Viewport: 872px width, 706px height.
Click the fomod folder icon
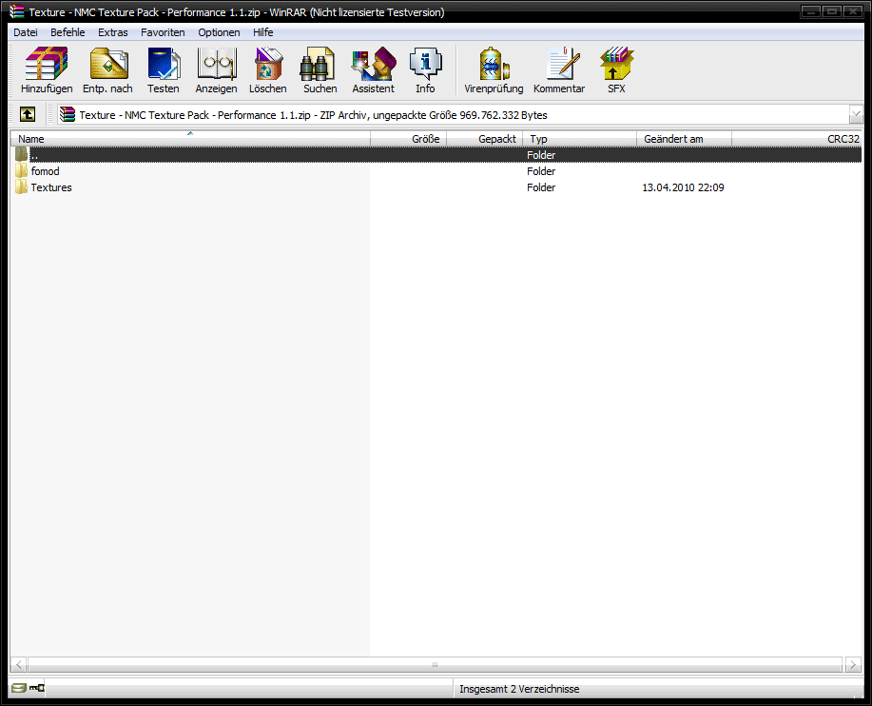point(21,171)
